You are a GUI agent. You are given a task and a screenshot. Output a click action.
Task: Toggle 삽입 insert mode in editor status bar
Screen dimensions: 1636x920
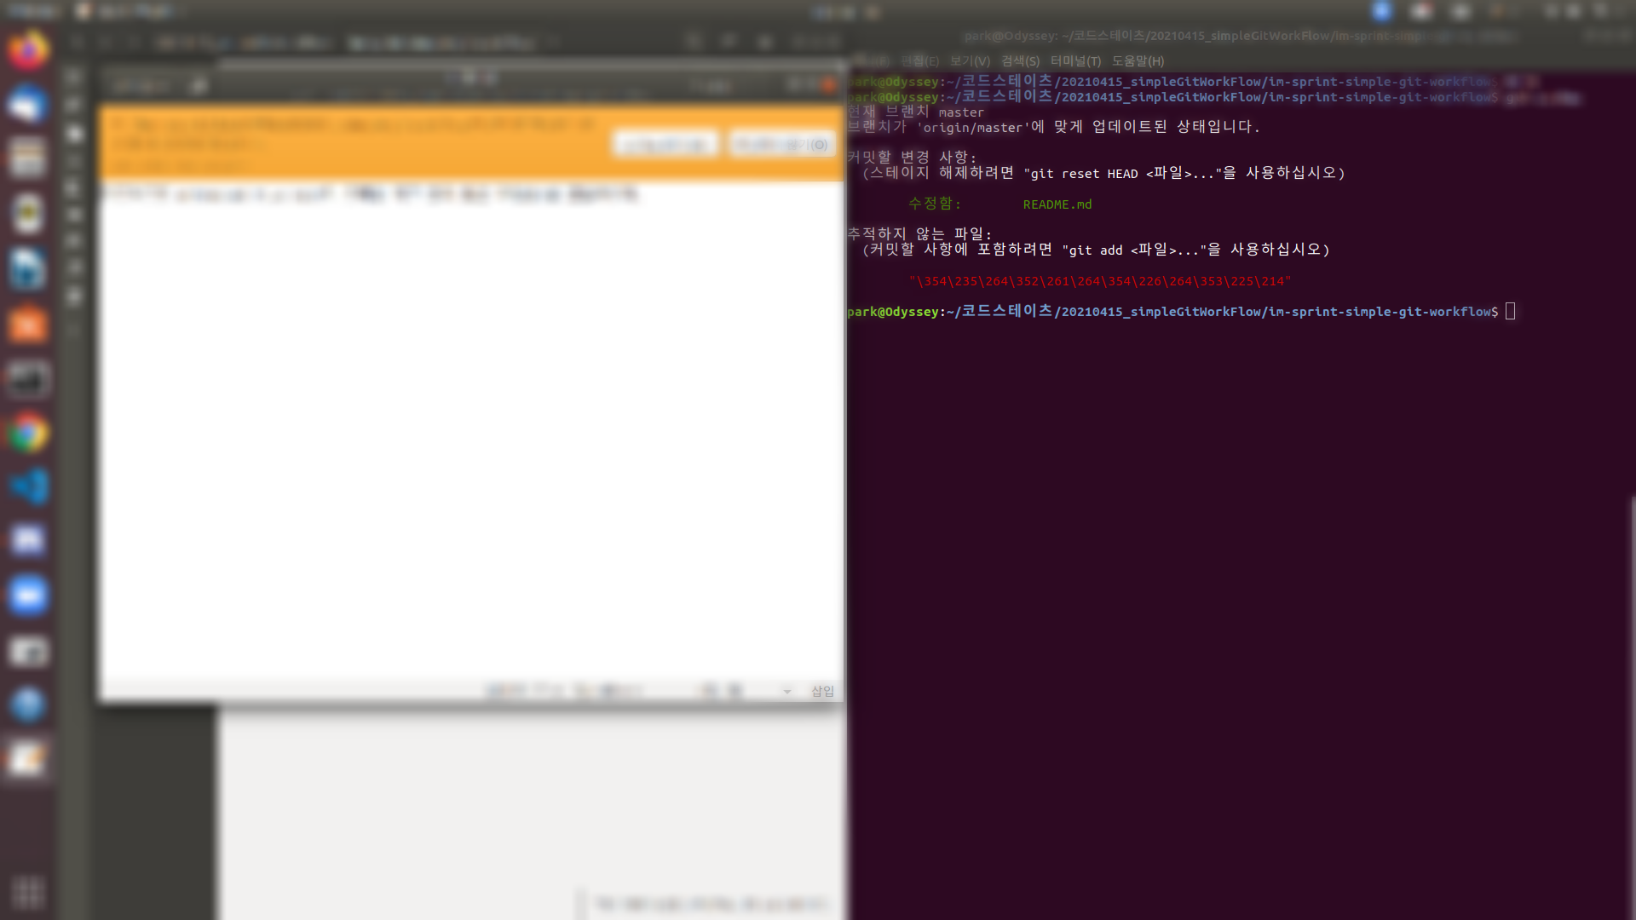click(822, 692)
